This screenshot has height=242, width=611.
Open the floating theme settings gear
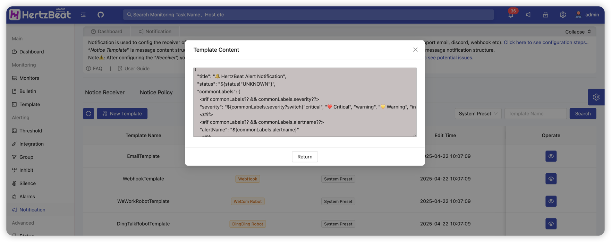pos(596,97)
